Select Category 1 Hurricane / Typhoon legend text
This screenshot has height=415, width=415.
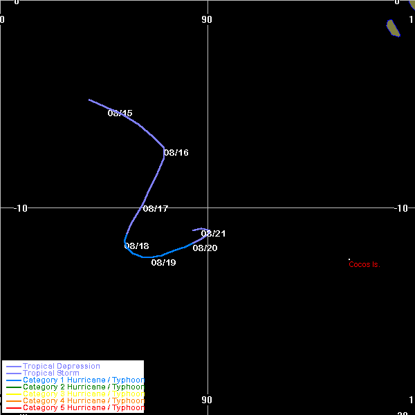click(x=83, y=380)
